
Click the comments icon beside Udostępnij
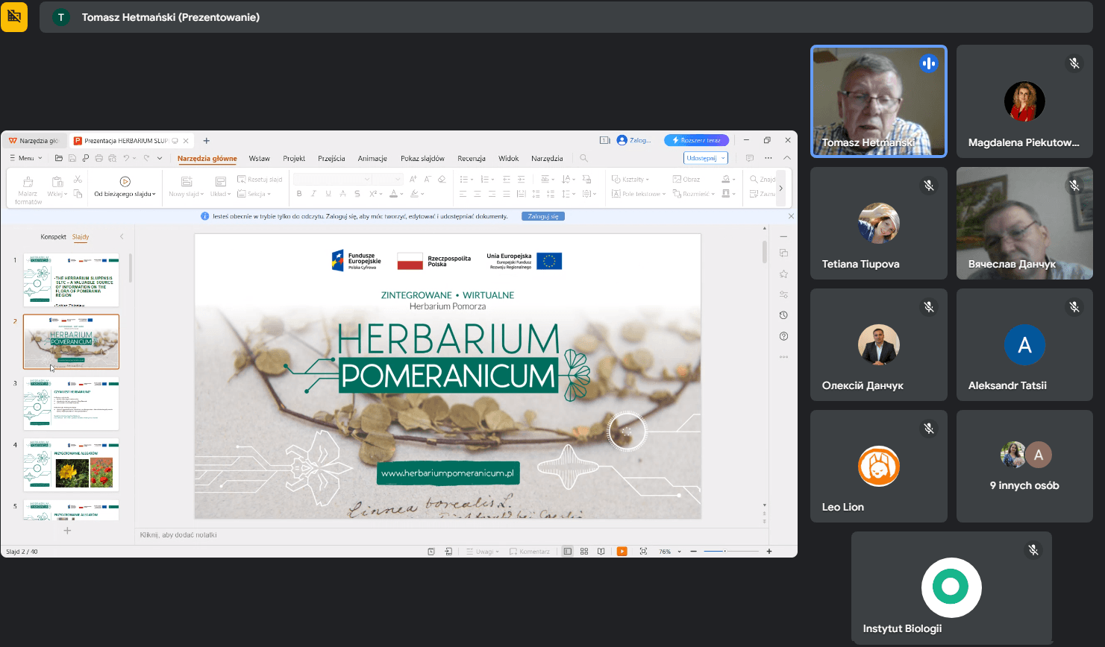tap(749, 158)
